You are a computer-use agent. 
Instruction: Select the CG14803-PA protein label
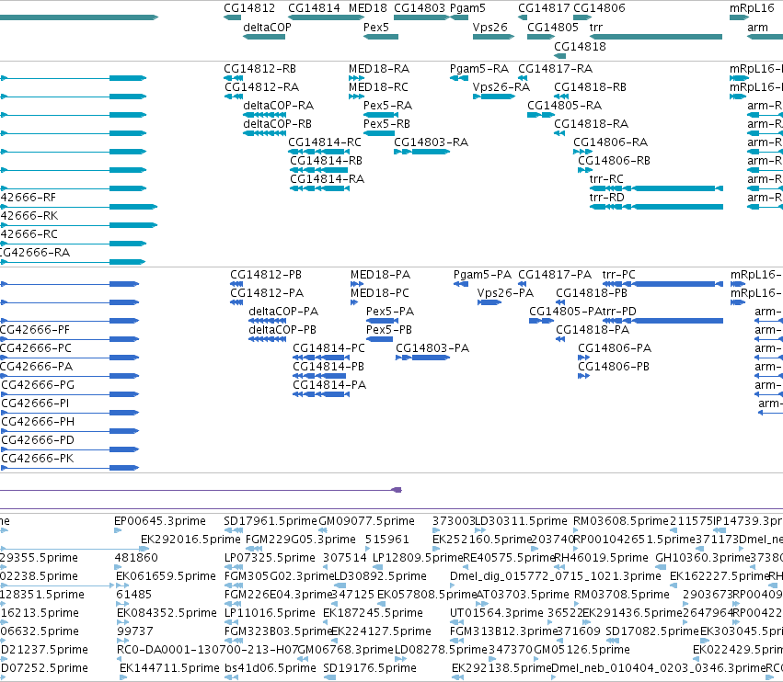coord(432,348)
